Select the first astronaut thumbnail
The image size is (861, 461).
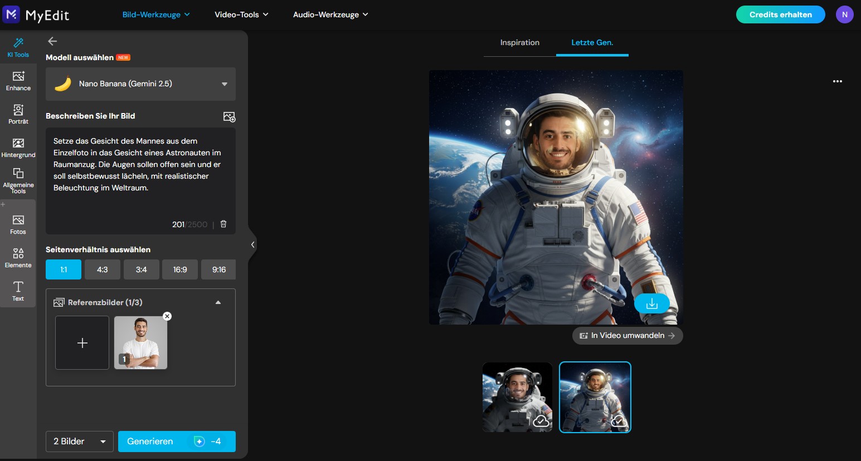click(517, 396)
